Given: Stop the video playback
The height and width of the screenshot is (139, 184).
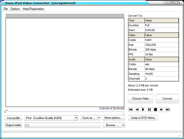Looking at the screenshot, I should [x=156, y=110].
